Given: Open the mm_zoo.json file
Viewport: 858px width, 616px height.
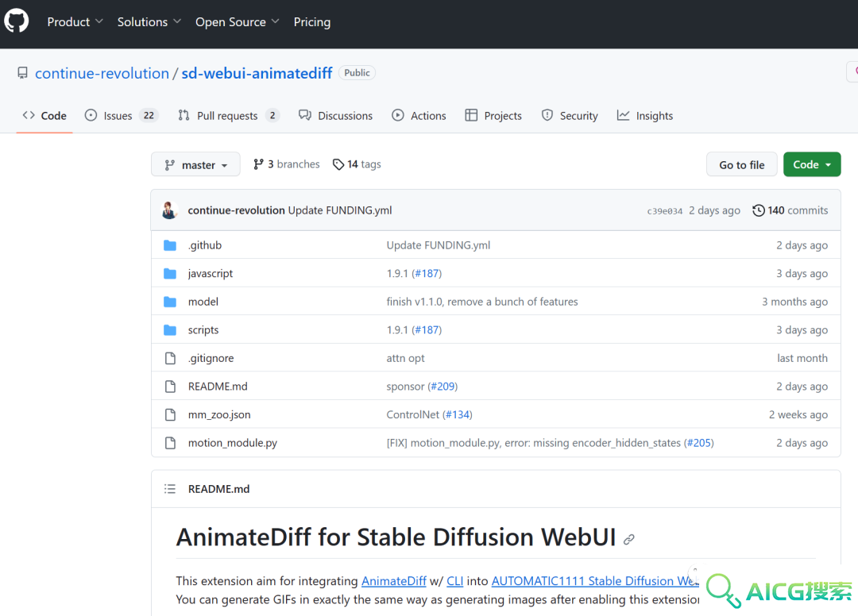Looking at the screenshot, I should pos(219,415).
